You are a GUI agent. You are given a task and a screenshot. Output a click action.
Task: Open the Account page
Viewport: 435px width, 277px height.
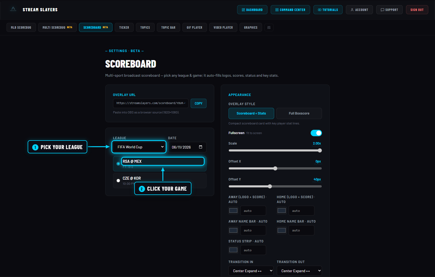pos(359,10)
